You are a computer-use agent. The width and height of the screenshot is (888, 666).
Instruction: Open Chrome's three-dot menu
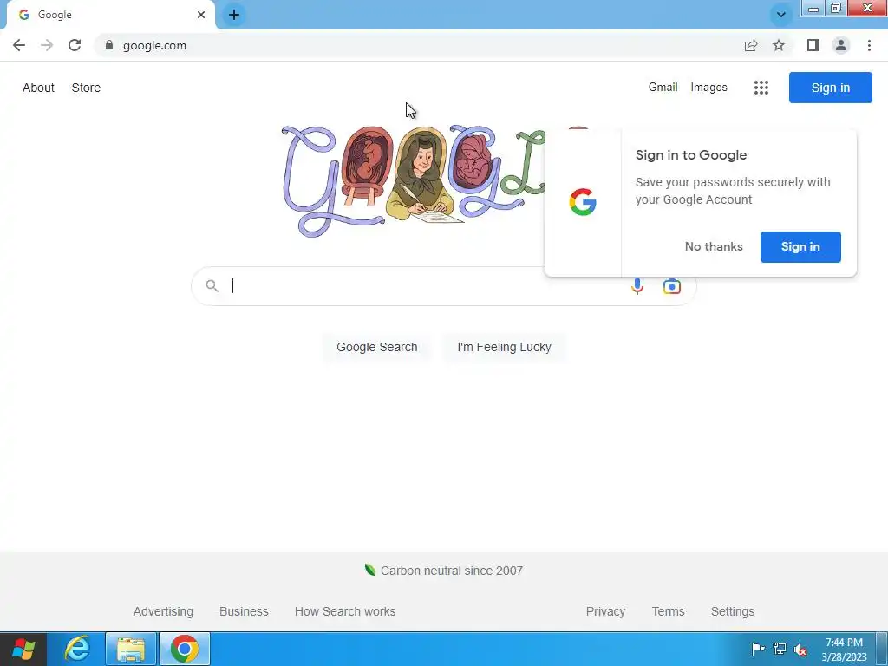(x=869, y=45)
